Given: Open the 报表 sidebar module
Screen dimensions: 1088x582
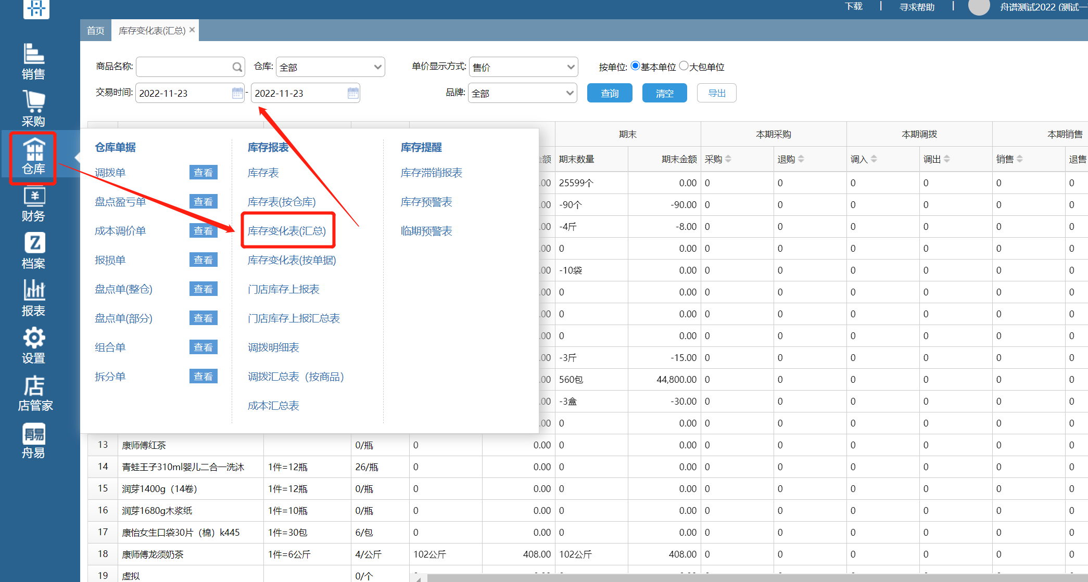Looking at the screenshot, I should tap(33, 299).
